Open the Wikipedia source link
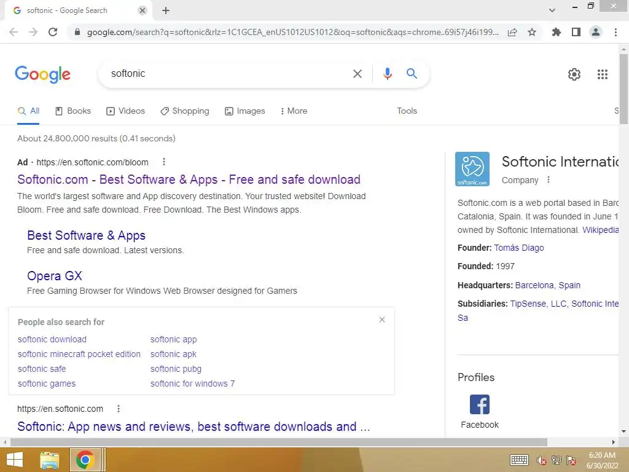The height and width of the screenshot is (472, 629). pos(600,230)
